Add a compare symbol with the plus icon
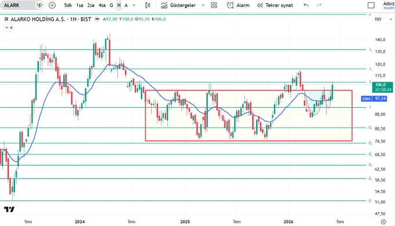Screen dimensions: 395x226 pyautogui.click(x=52, y=5)
